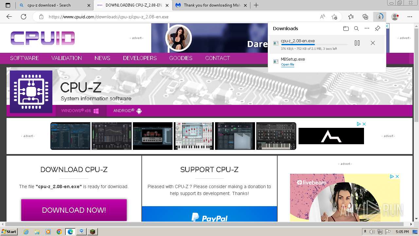Close the cpu-z download Search tab
This screenshot has width=419, height=236.
pos(89,5)
